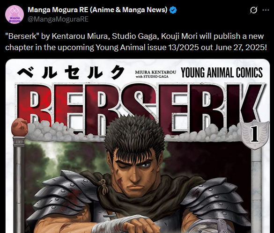274x233 pixels.
Task: Click the red BERSERK title logo
Action: [x=140, y=109]
